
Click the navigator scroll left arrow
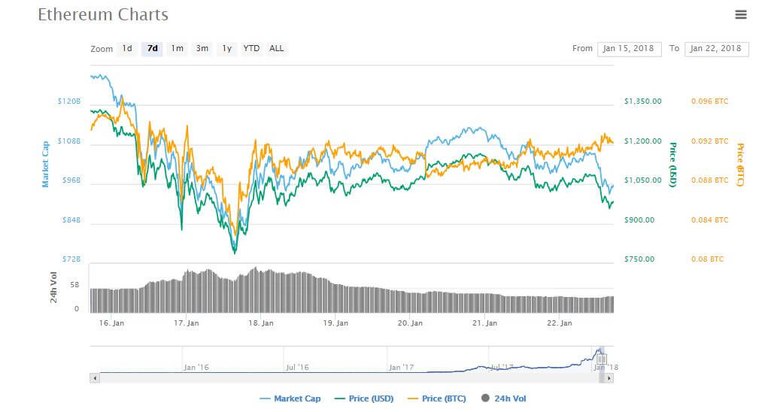(95, 378)
